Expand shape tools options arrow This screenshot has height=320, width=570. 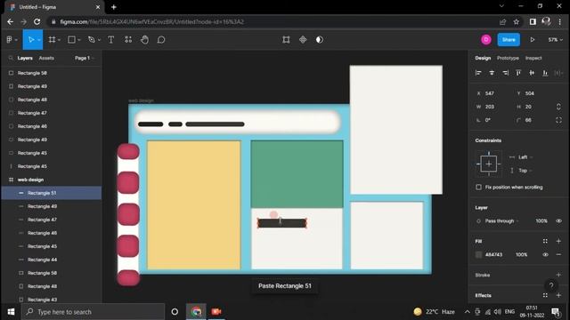coord(79,40)
